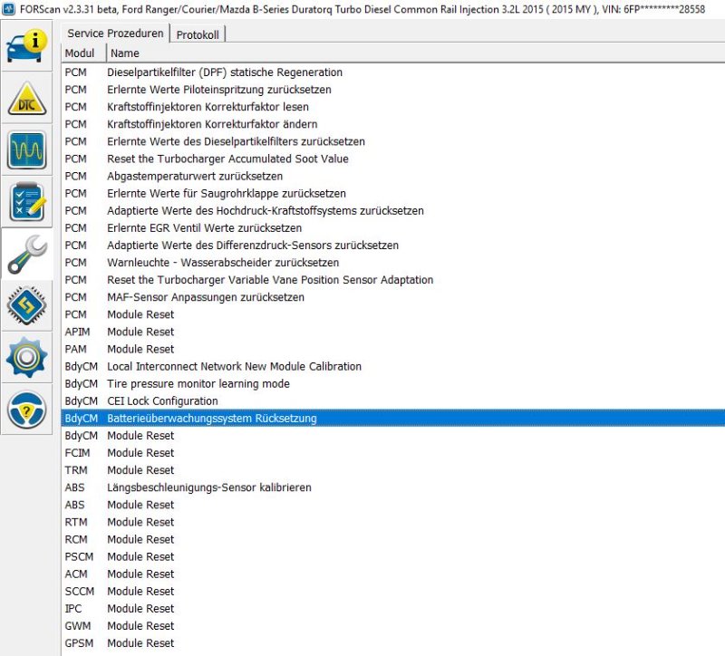Select the PAM Module Reset row

point(393,349)
